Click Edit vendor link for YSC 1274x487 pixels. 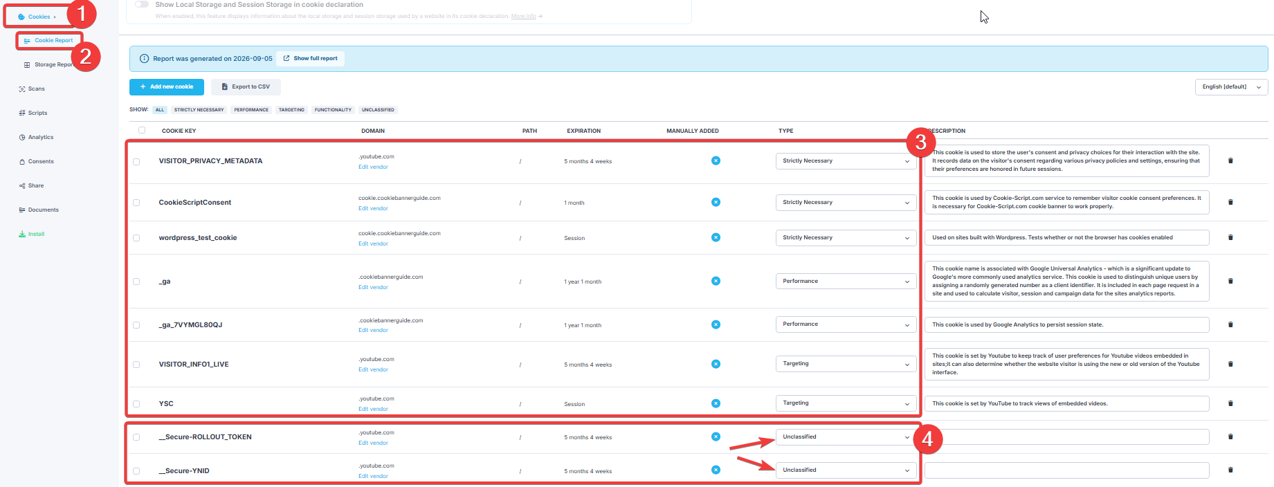[x=373, y=409]
